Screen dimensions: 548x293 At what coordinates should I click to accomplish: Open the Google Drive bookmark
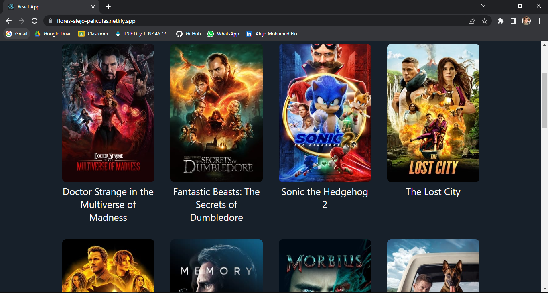pyautogui.click(x=53, y=34)
